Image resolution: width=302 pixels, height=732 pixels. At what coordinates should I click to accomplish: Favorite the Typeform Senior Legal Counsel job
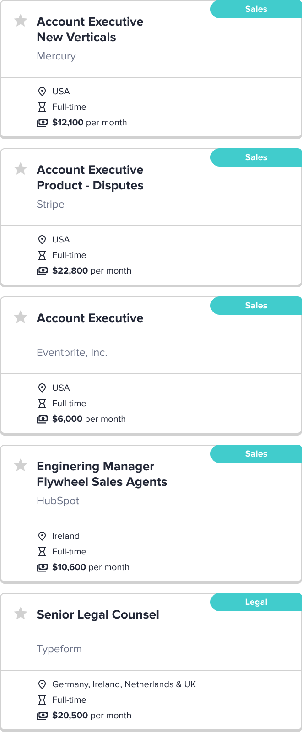21,614
